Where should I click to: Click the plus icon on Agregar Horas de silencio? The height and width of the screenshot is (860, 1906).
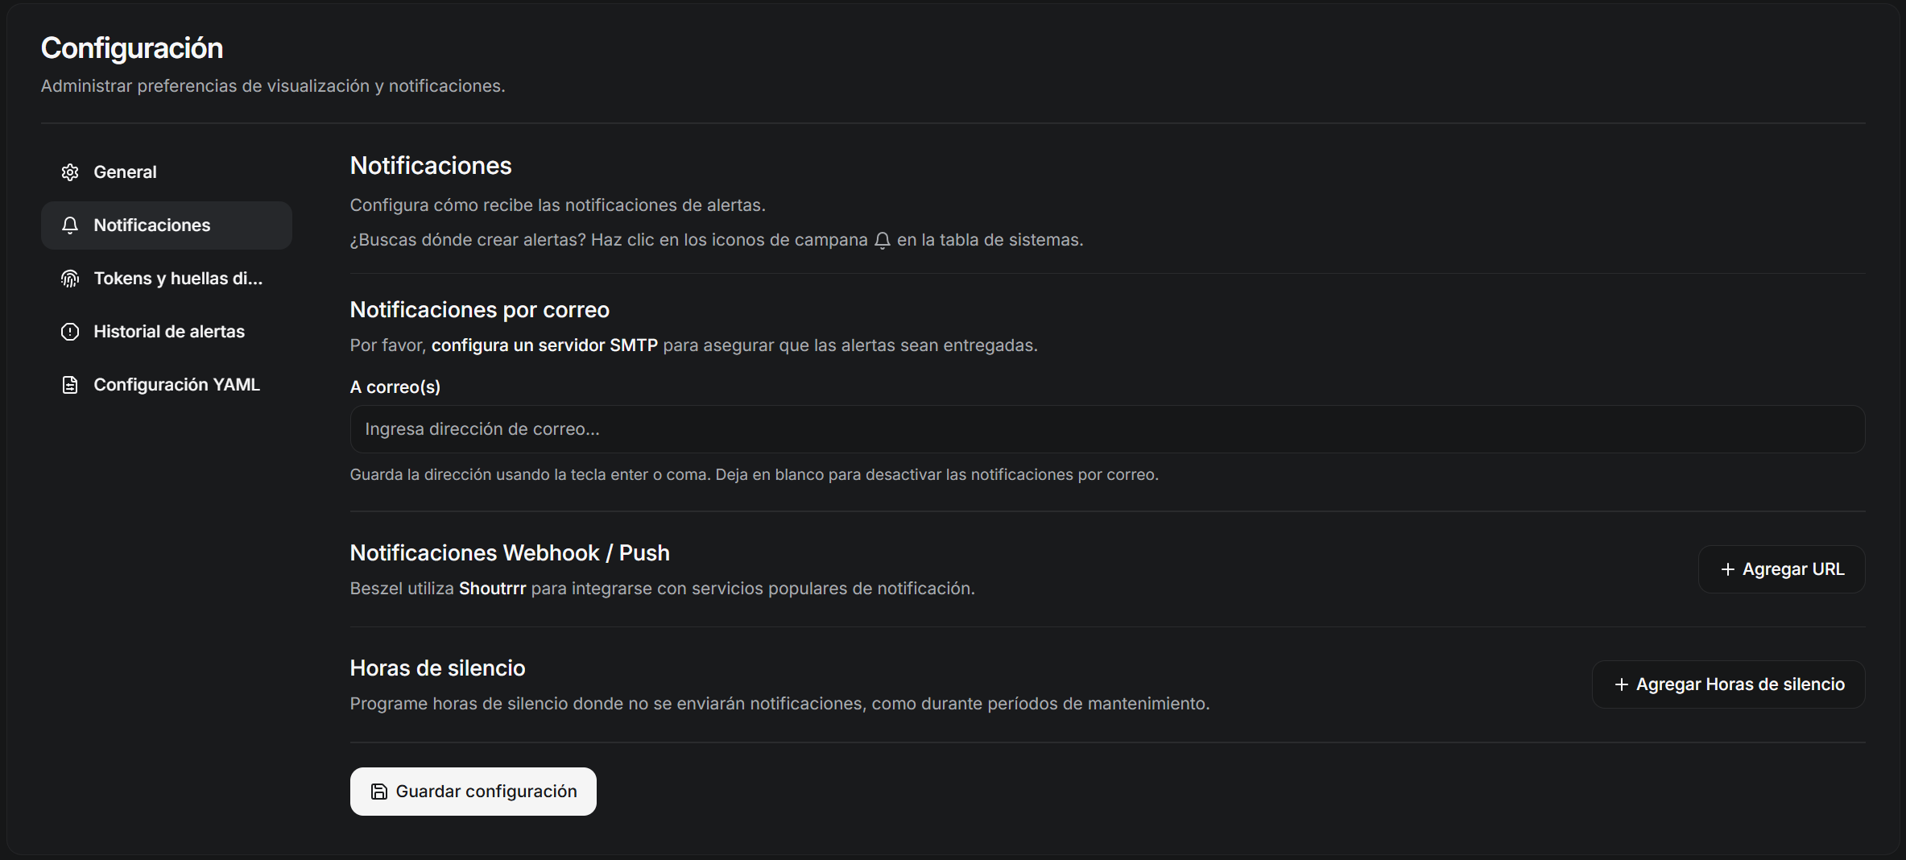click(x=1621, y=684)
